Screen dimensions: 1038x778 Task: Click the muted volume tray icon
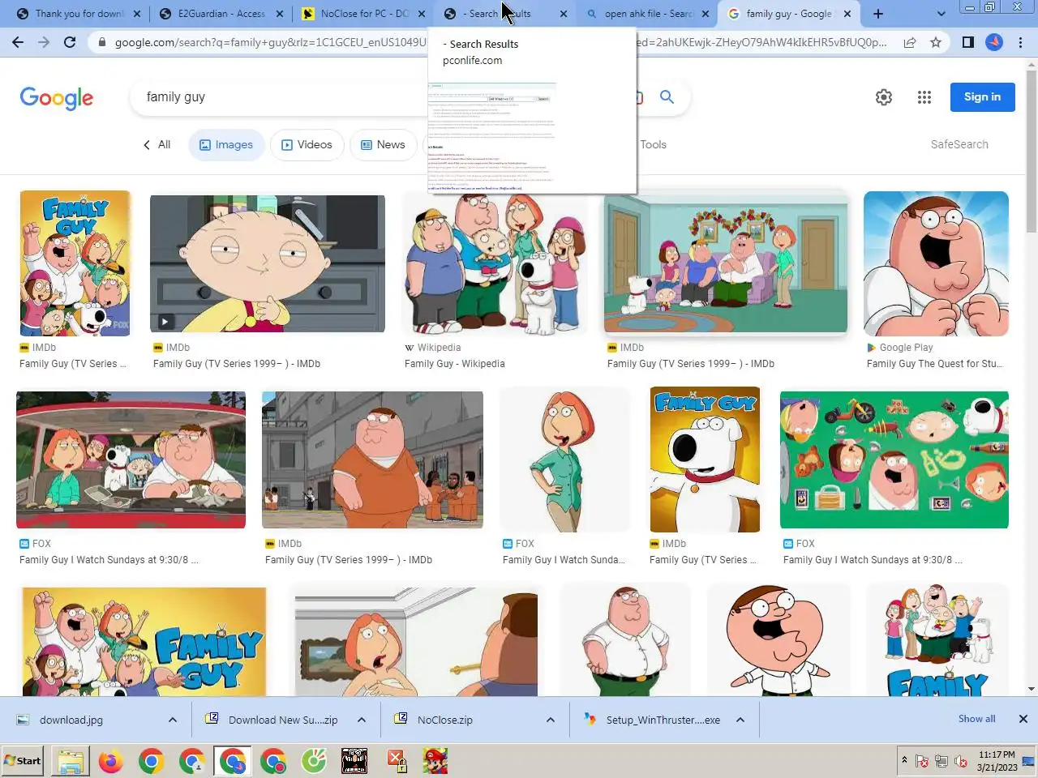(961, 761)
